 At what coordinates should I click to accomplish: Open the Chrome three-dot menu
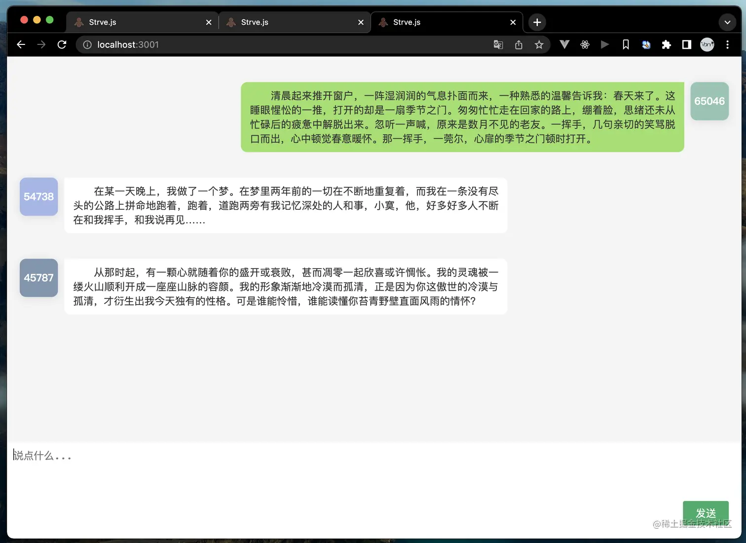[727, 44]
